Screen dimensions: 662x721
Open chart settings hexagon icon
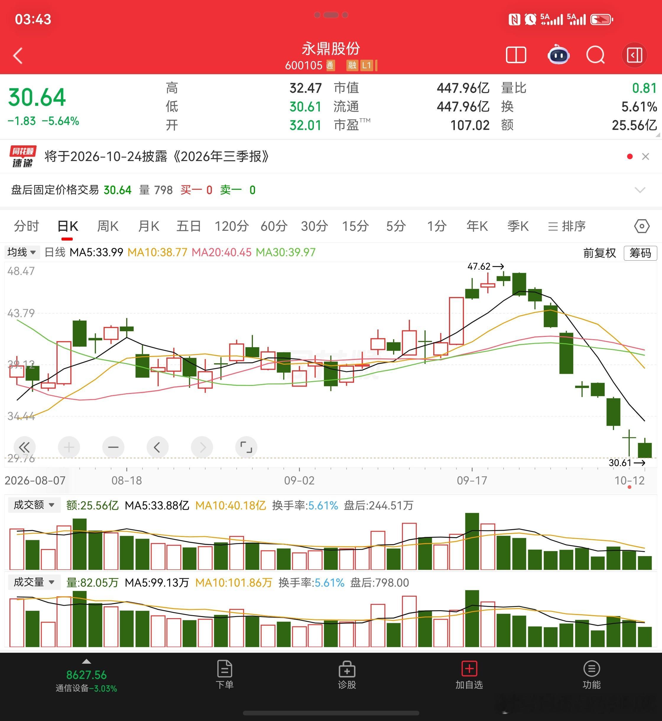pos(642,226)
